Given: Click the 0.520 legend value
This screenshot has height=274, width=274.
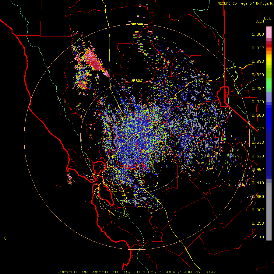Looking at the screenshot, I should (x=258, y=156).
